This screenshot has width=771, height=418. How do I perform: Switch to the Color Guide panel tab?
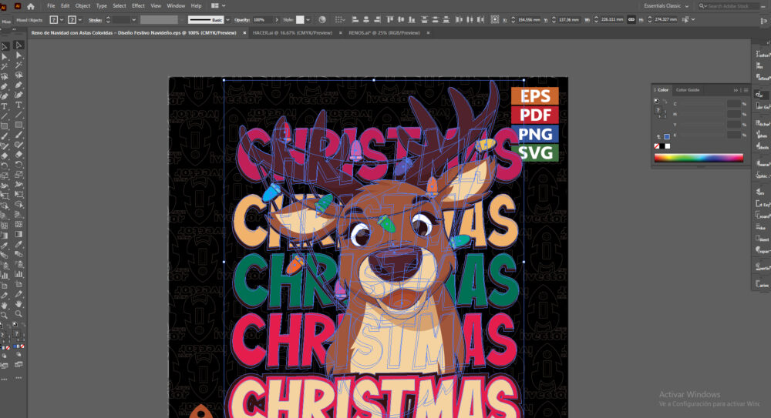(688, 90)
